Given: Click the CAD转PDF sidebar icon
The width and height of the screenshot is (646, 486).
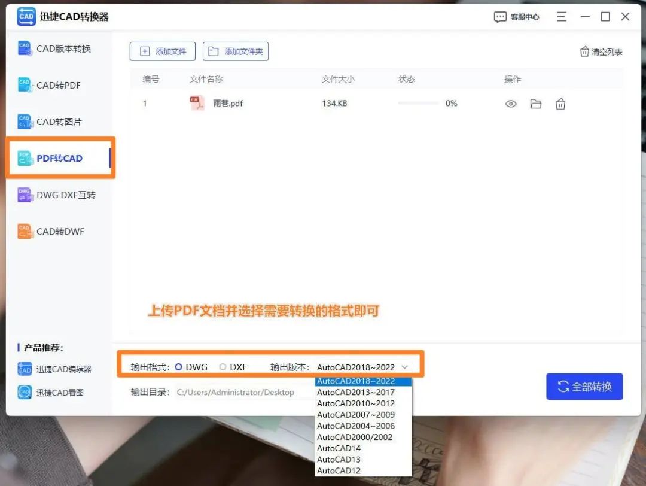Looking at the screenshot, I should point(25,85).
